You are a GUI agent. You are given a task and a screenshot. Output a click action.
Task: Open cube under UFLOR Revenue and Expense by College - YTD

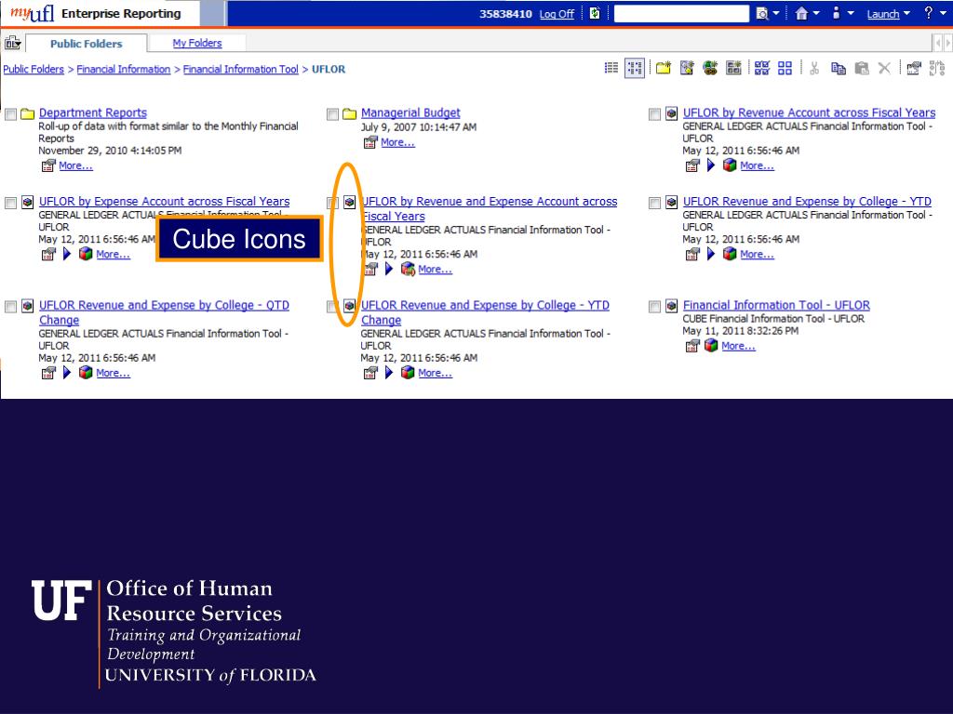pyautogui.click(x=730, y=254)
